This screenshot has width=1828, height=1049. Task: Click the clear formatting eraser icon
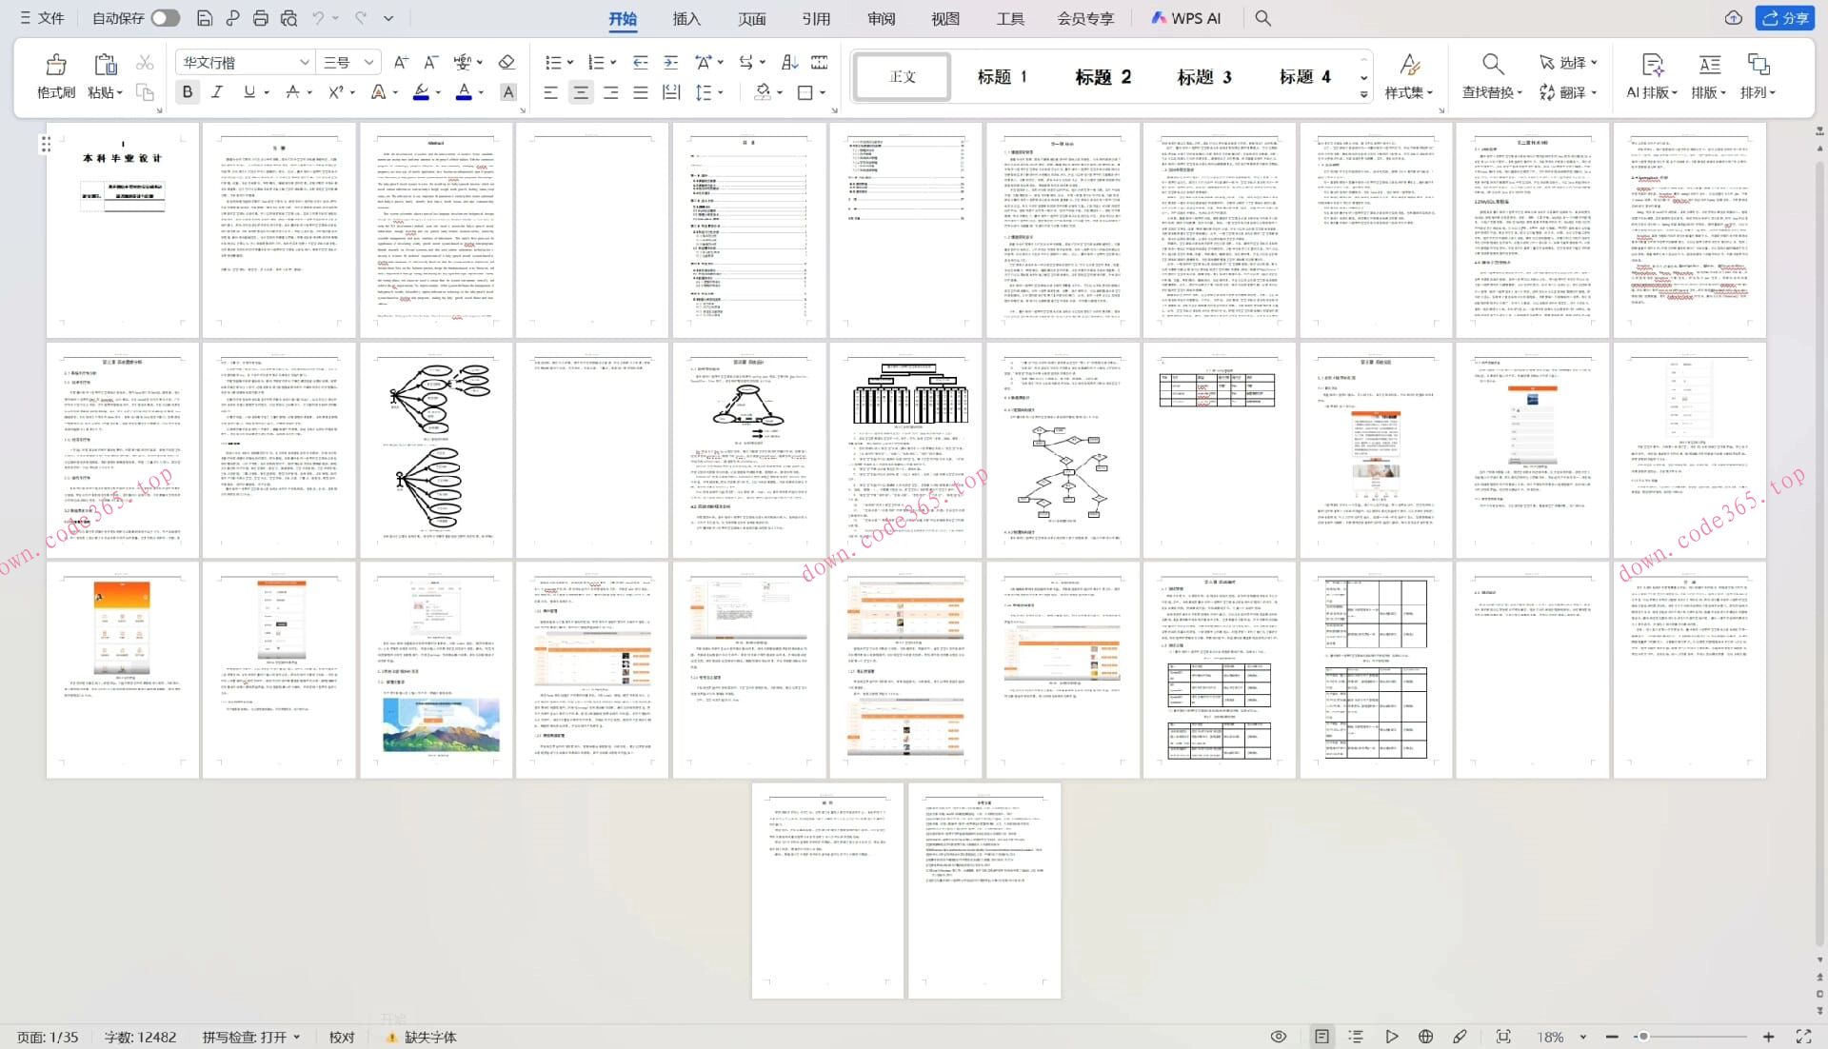pos(507,63)
